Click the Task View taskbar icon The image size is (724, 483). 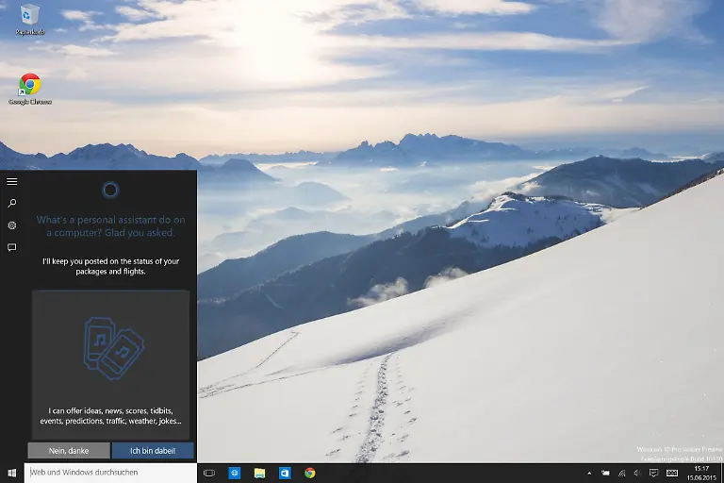tap(209, 473)
